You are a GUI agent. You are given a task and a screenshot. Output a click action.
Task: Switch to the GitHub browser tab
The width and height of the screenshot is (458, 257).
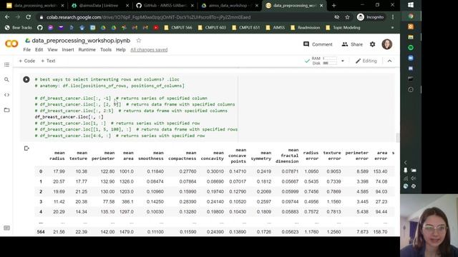click(x=165, y=6)
